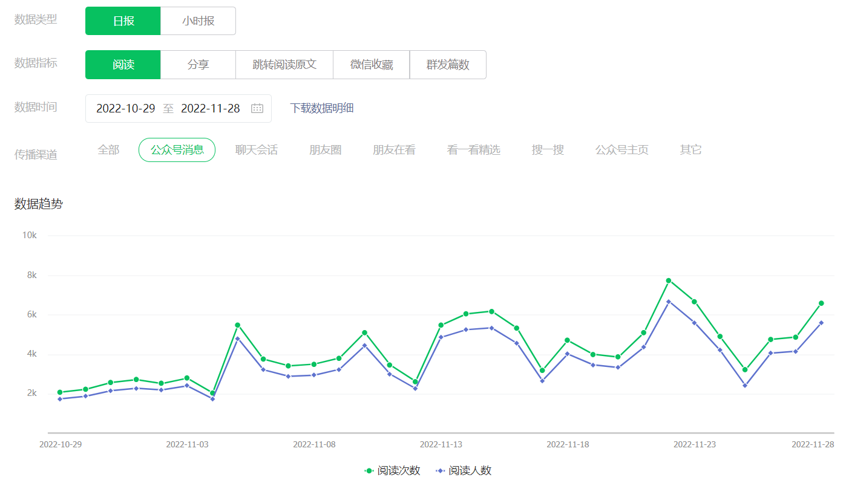
Task: Click the 数据时间 label
Action: (x=36, y=108)
